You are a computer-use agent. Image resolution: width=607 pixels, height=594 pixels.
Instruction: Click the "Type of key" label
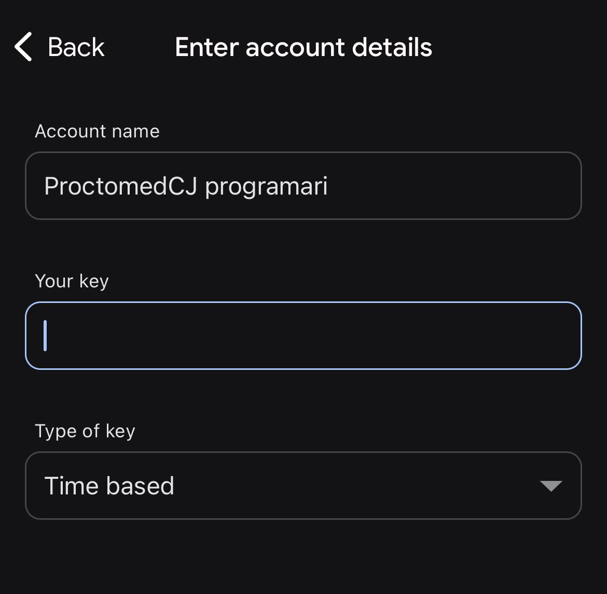coord(85,431)
